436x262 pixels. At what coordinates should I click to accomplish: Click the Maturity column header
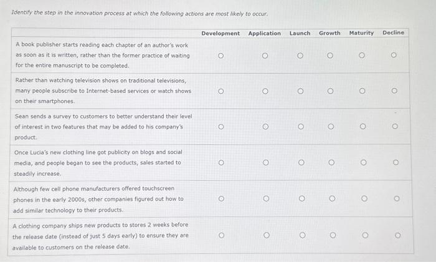point(361,33)
